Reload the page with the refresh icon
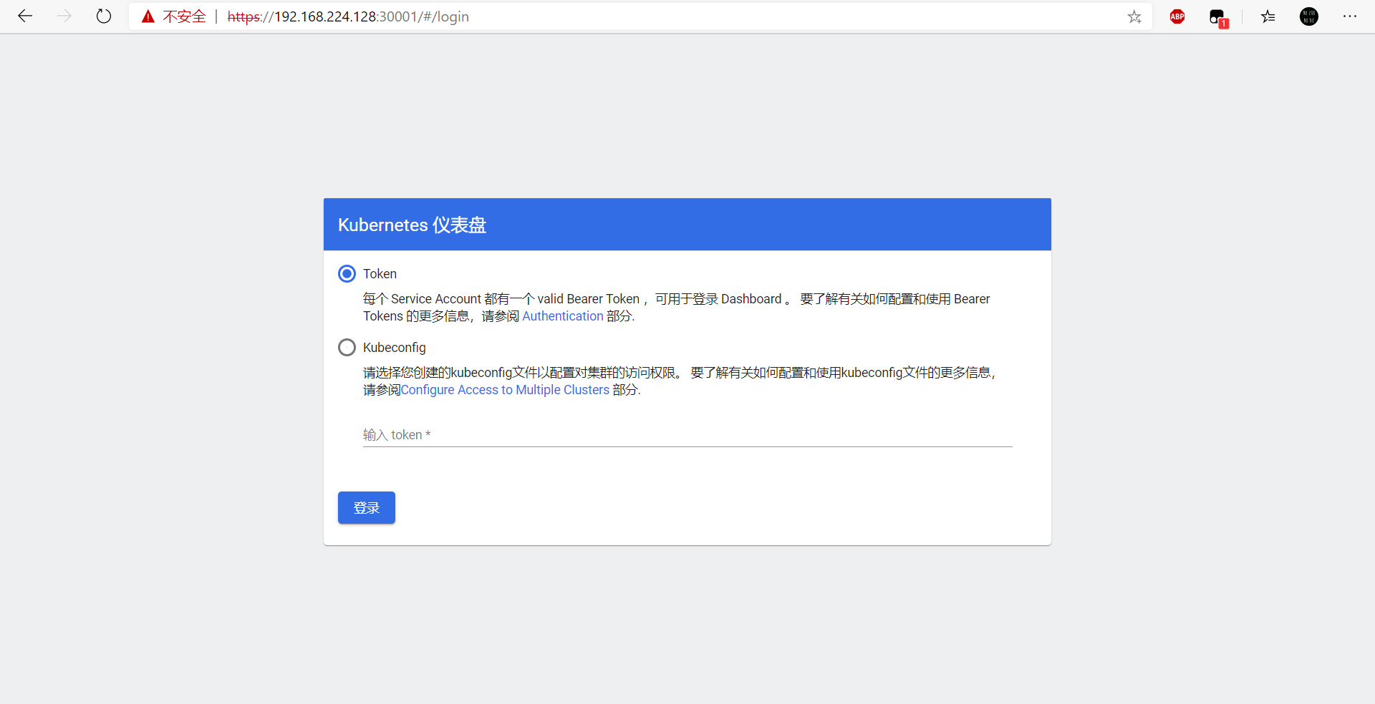Screen dimensions: 1375x704 coord(104,16)
